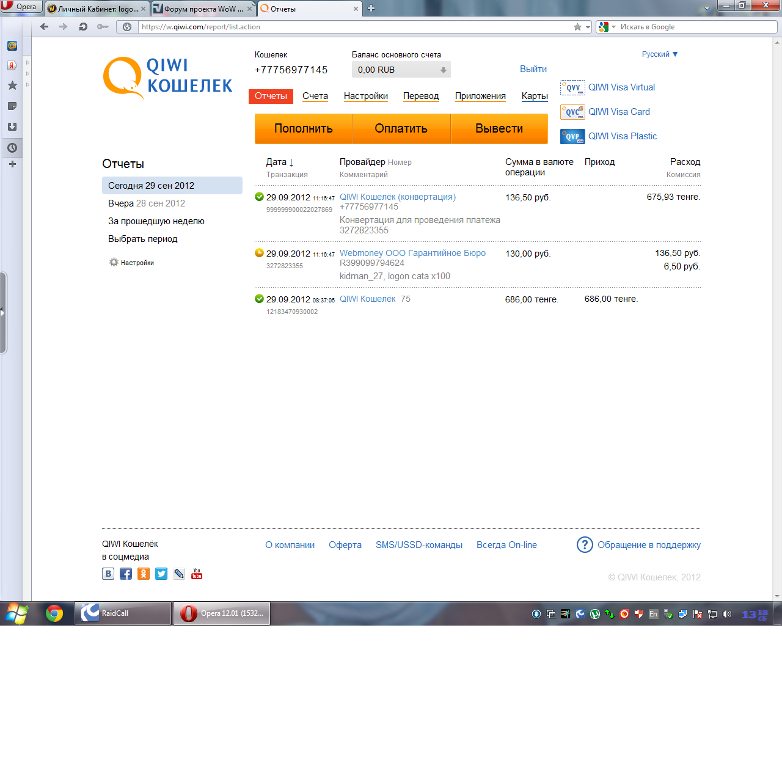Reload the current page
The image size is (782, 760).
pyautogui.click(x=83, y=27)
